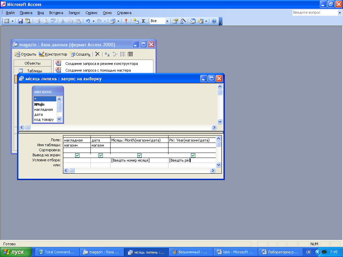Expand the toolbar options arrow

220,21
